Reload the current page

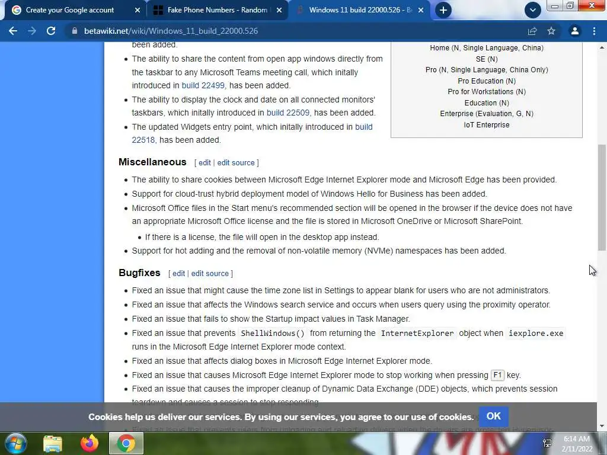click(x=51, y=31)
